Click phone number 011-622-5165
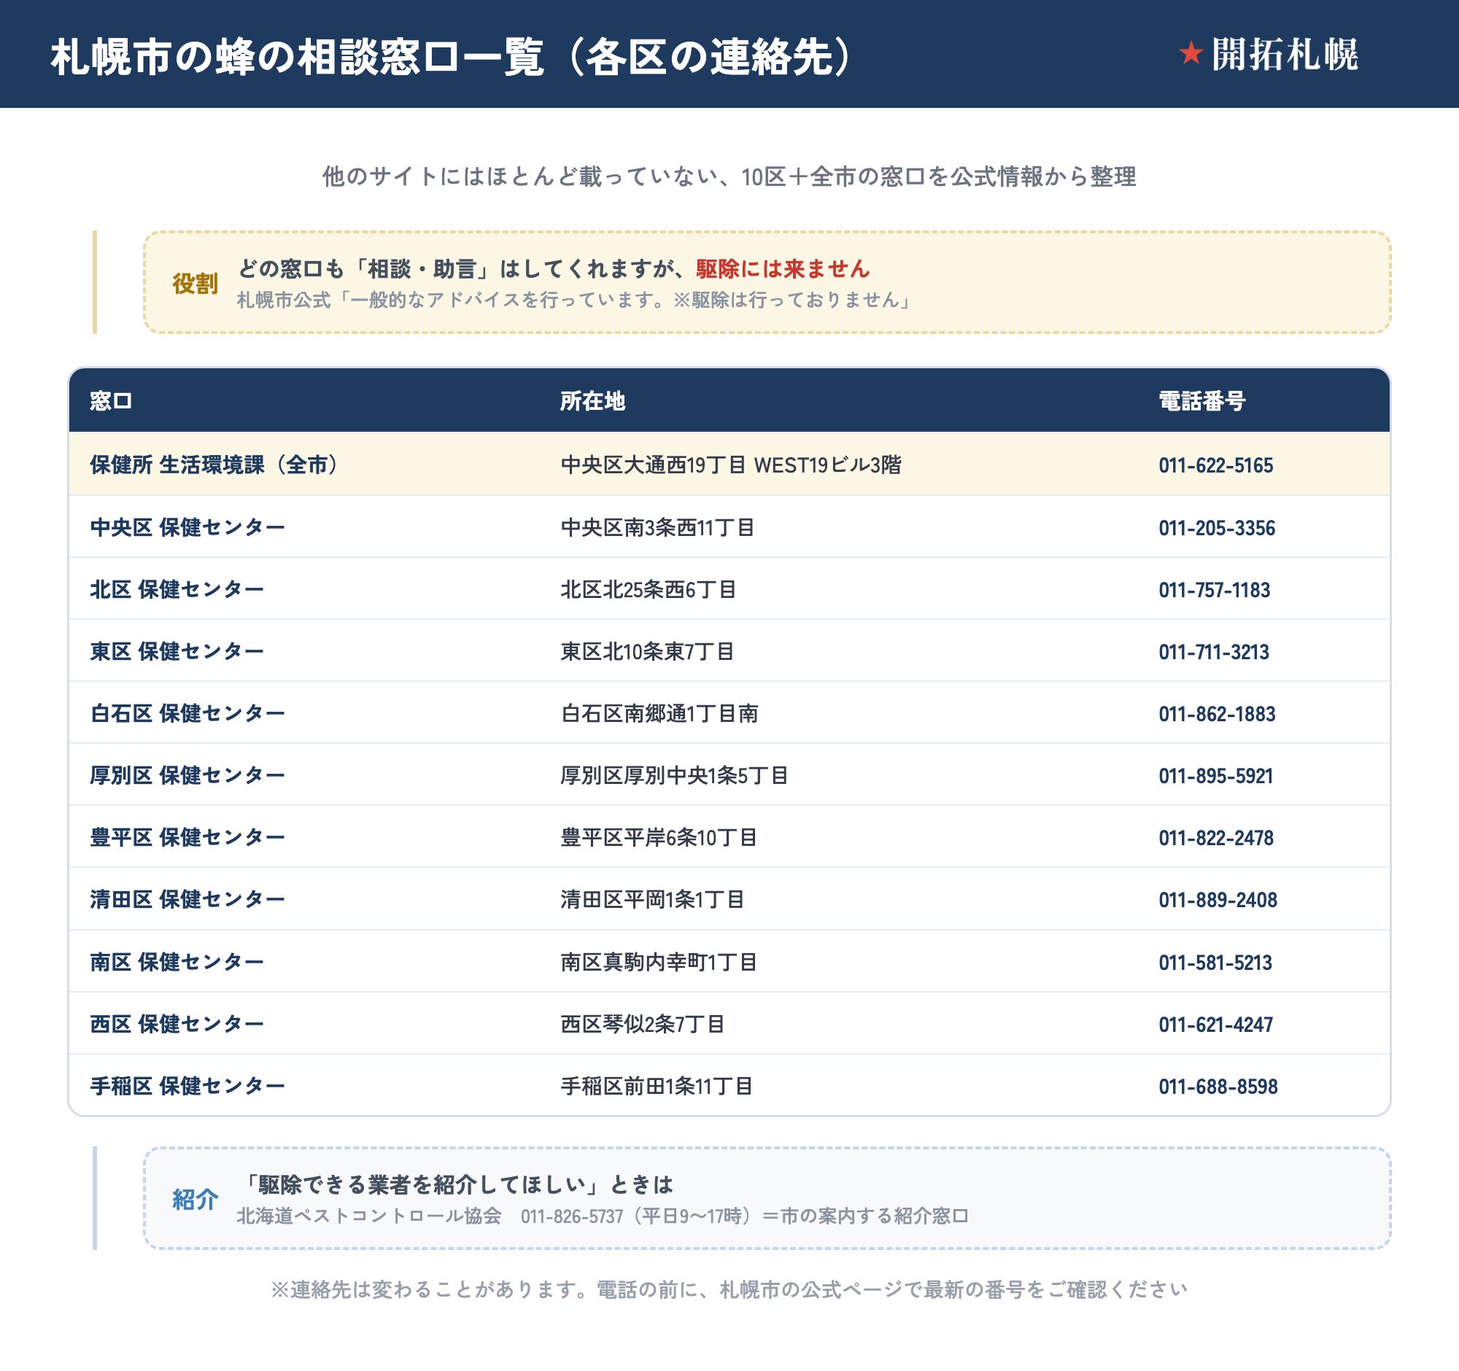 click(1215, 465)
